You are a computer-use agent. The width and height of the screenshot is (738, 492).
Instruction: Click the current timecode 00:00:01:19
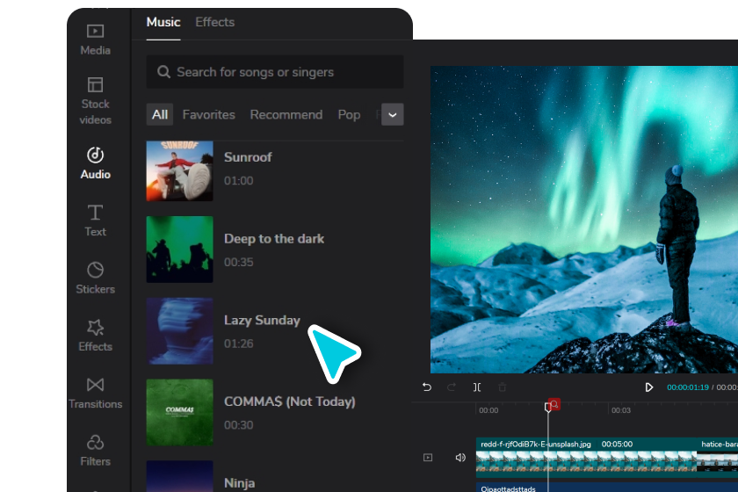point(688,387)
